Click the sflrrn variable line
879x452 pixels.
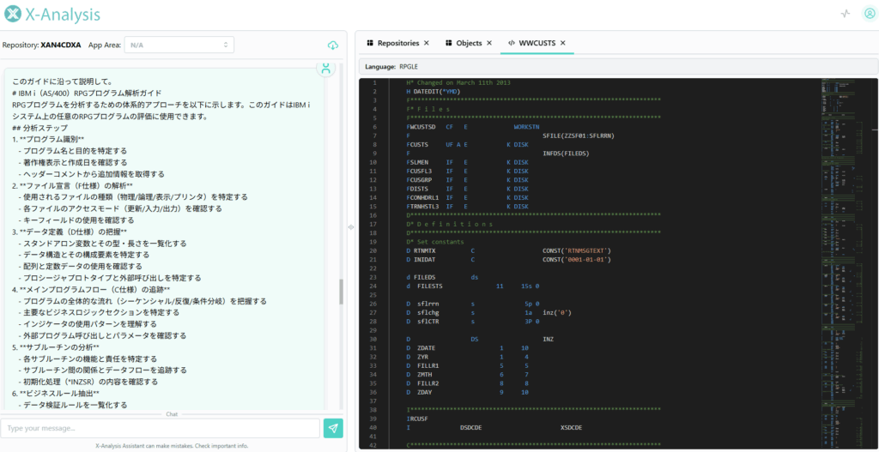(473, 304)
